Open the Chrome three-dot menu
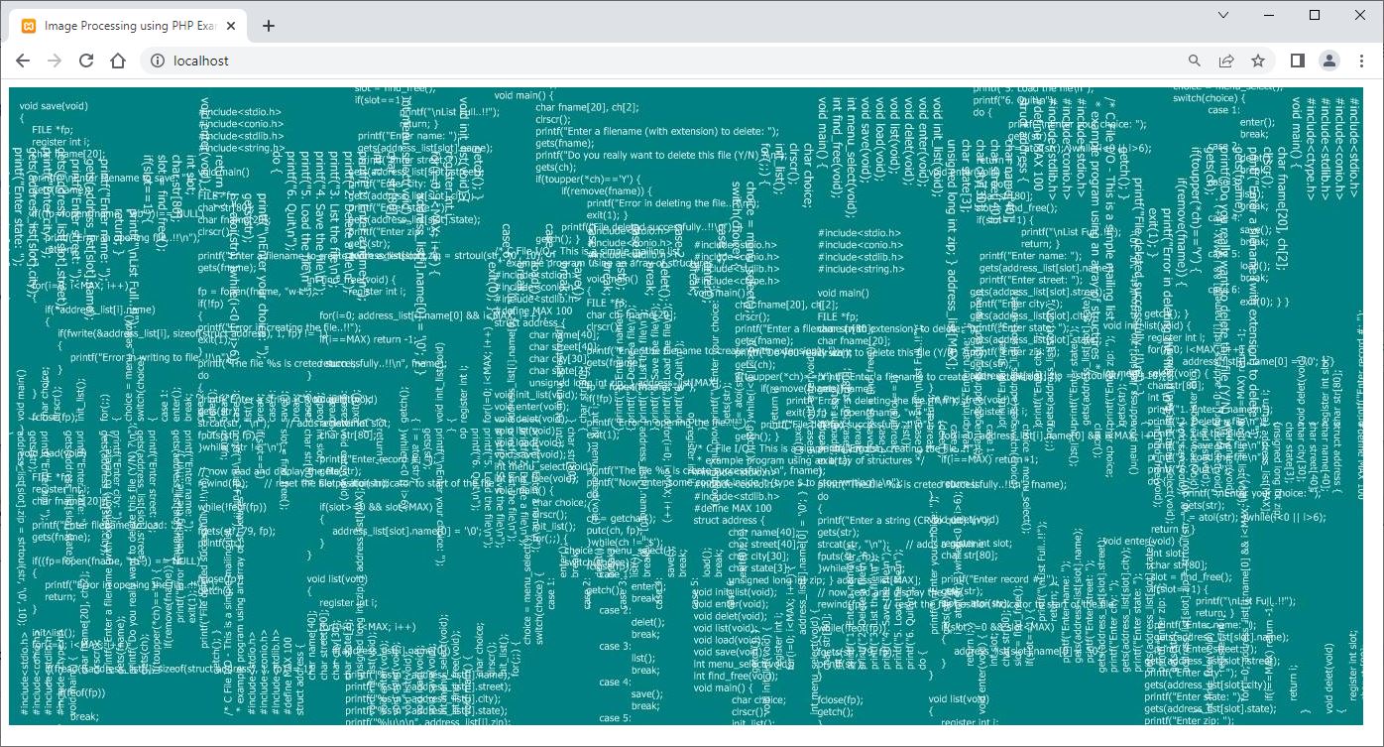 point(1361,61)
